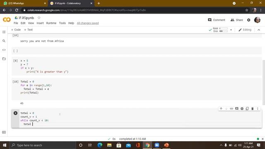The height and width of the screenshot is (149, 265).
Task: Close the bottom status bar
Action: pos(263,139)
